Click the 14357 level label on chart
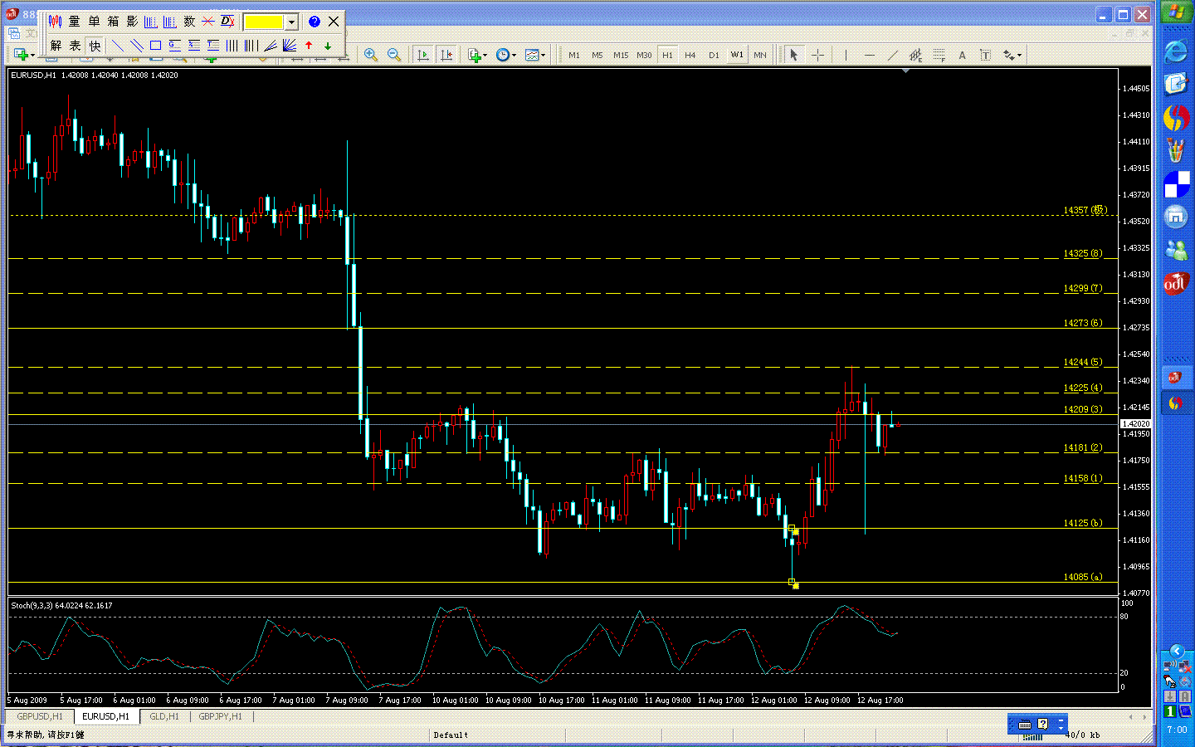The width and height of the screenshot is (1195, 747). 1085,210
